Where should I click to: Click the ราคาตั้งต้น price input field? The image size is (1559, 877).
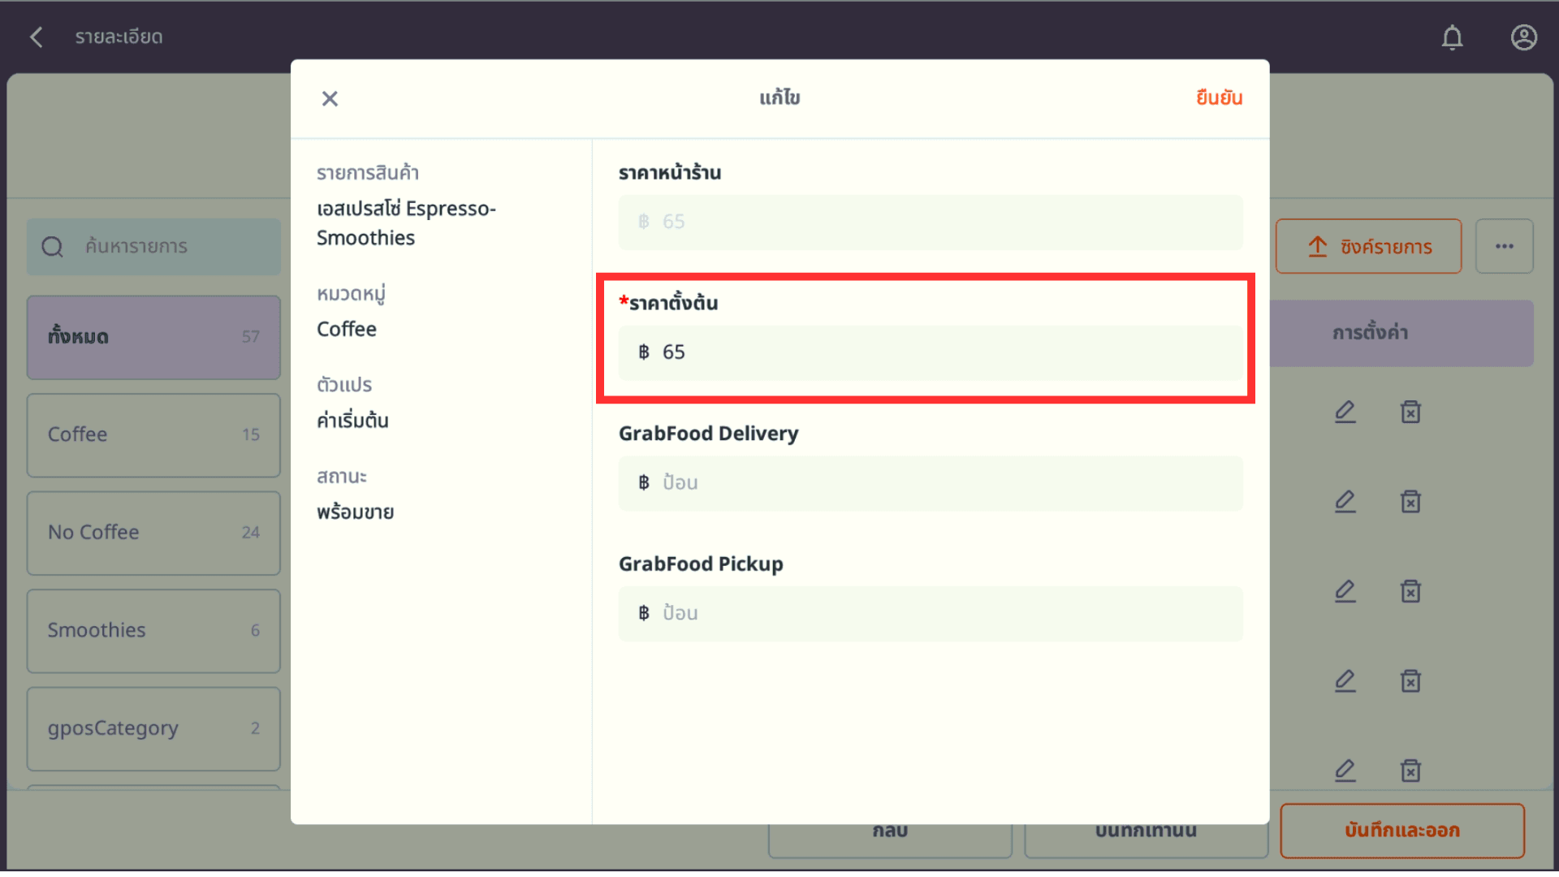[930, 352]
